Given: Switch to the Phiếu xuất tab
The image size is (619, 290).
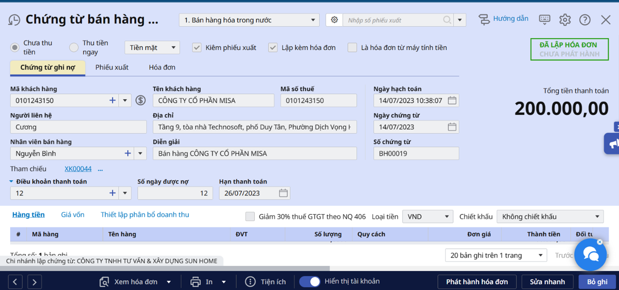Looking at the screenshot, I should 112,67.
